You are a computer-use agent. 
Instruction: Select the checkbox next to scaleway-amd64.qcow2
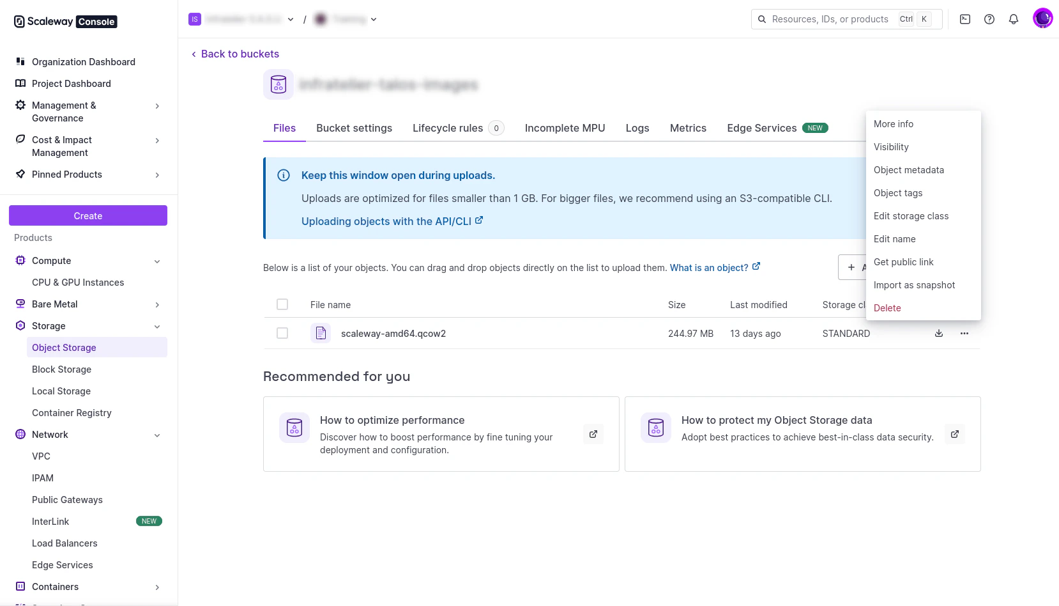tap(282, 333)
